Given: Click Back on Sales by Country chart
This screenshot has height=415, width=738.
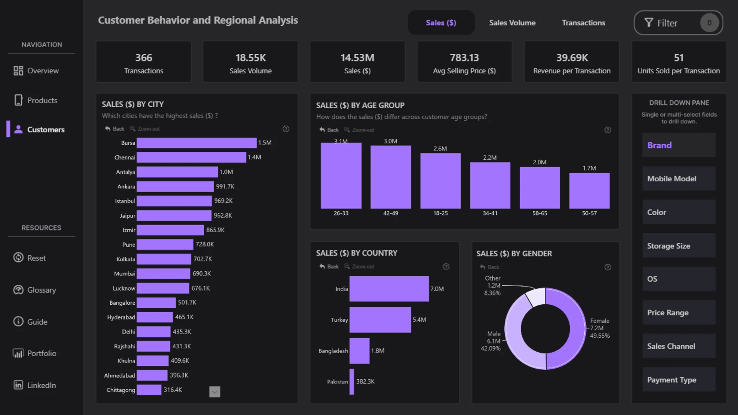Looking at the screenshot, I should coord(329,267).
